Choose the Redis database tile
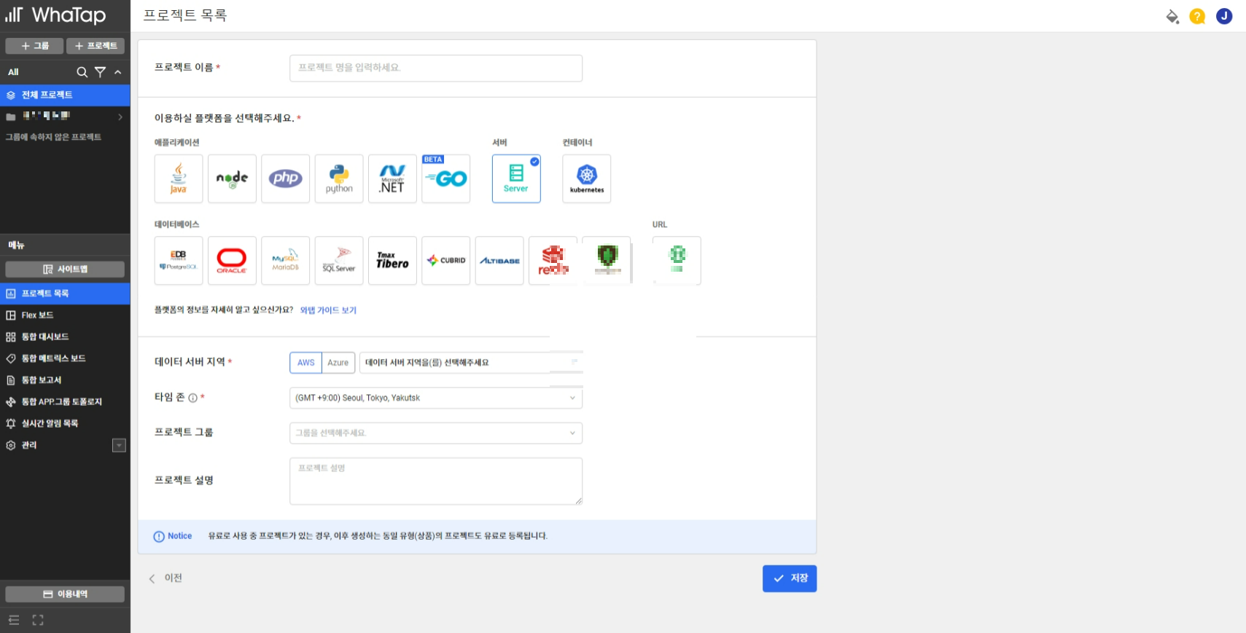This screenshot has height=633, width=1246. click(x=553, y=261)
